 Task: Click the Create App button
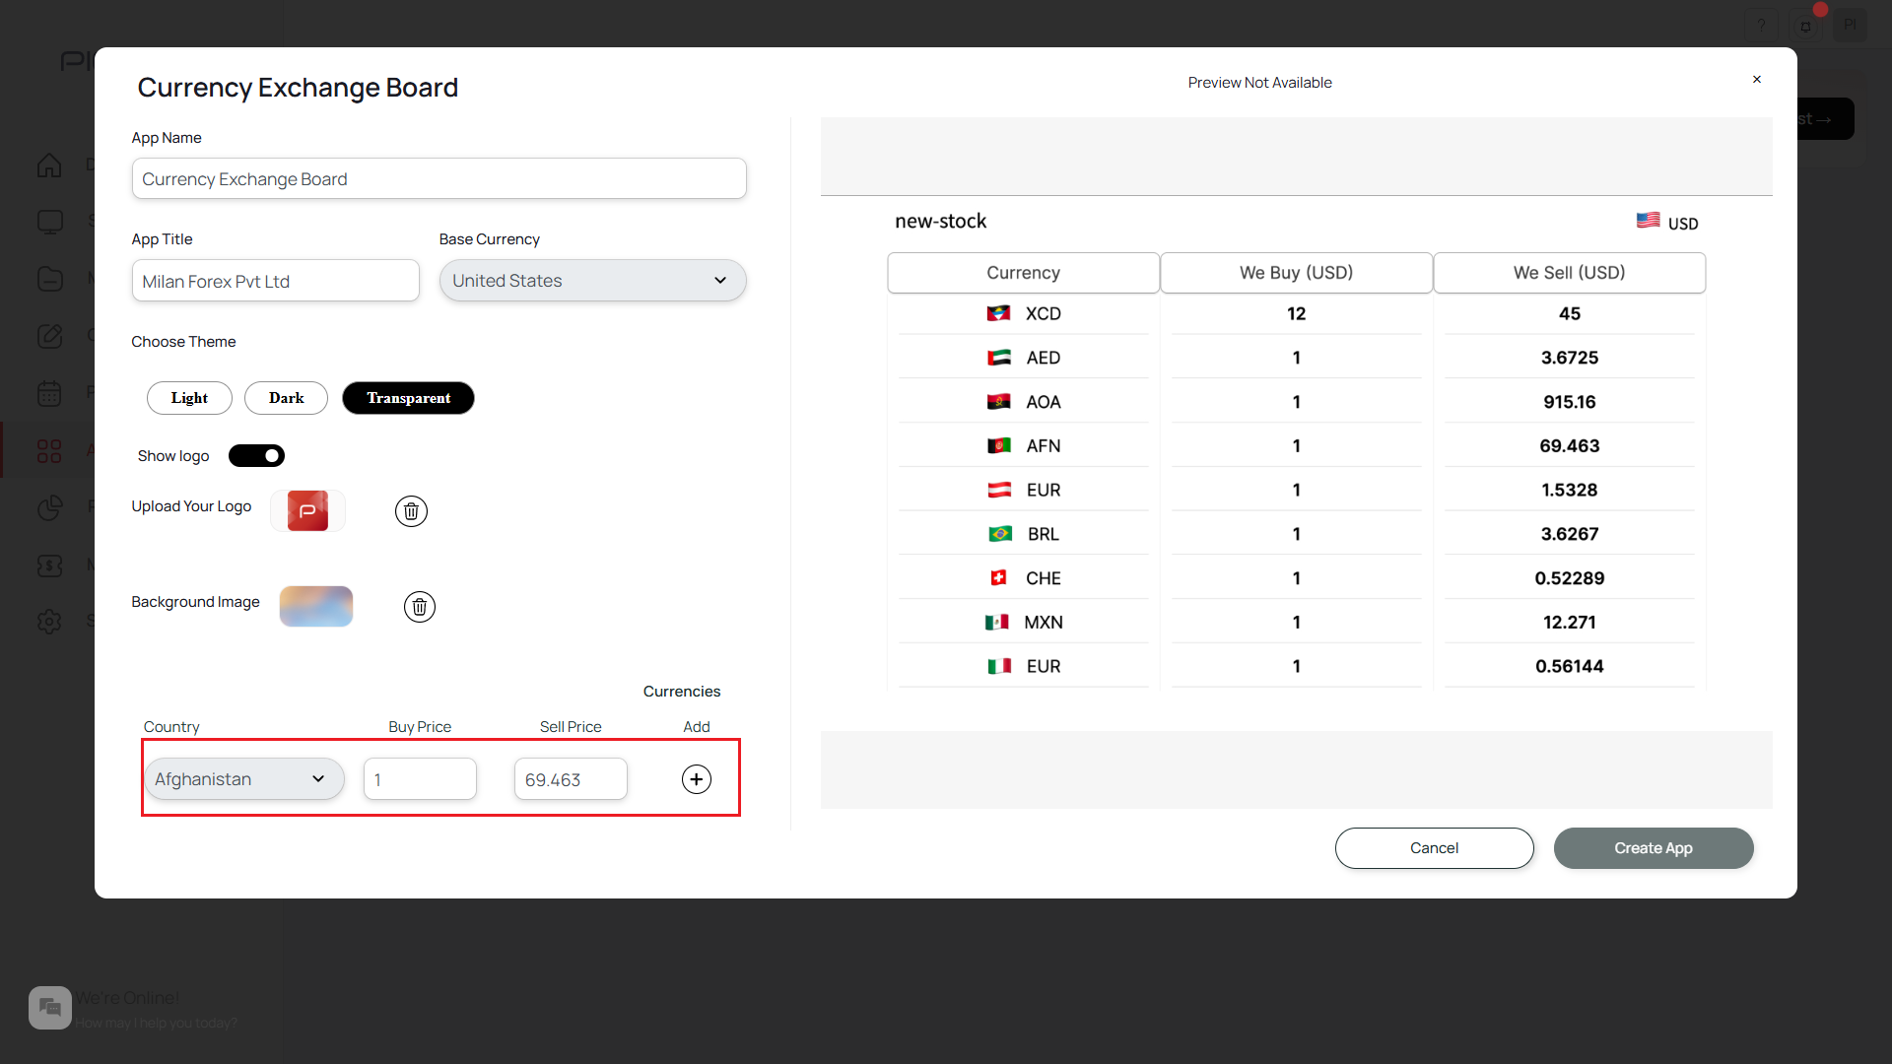pos(1653,847)
